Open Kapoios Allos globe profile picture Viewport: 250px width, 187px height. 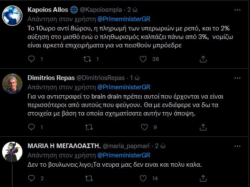click(x=12, y=16)
